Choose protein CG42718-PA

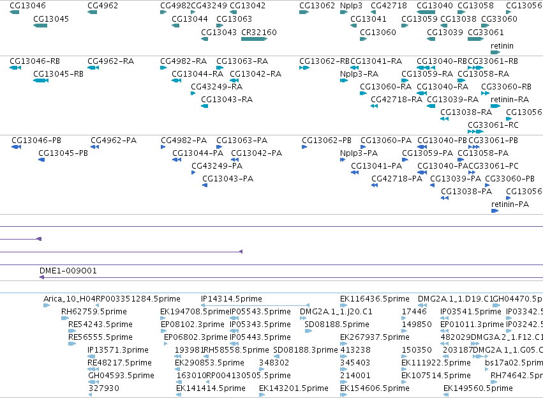pyautogui.click(x=397, y=179)
